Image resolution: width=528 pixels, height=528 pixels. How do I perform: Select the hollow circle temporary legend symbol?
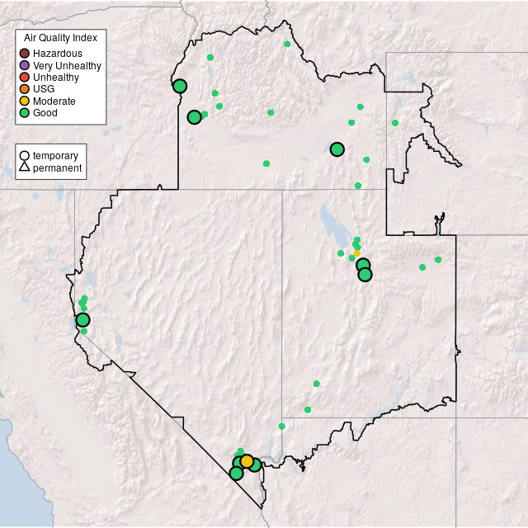click(25, 155)
